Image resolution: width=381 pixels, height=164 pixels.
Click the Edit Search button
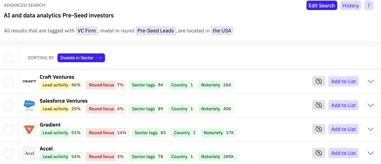click(322, 6)
